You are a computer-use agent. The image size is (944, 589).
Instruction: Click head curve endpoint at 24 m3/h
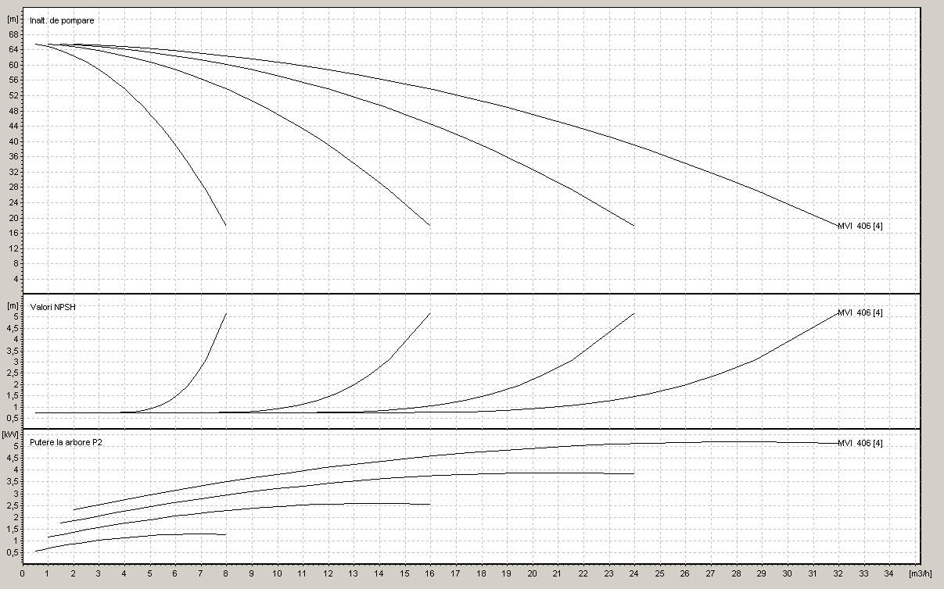pyautogui.click(x=634, y=226)
